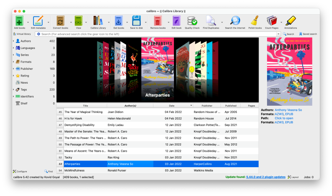Expand Series category
This screenshot has width=332, height=196.
[13, 55]
